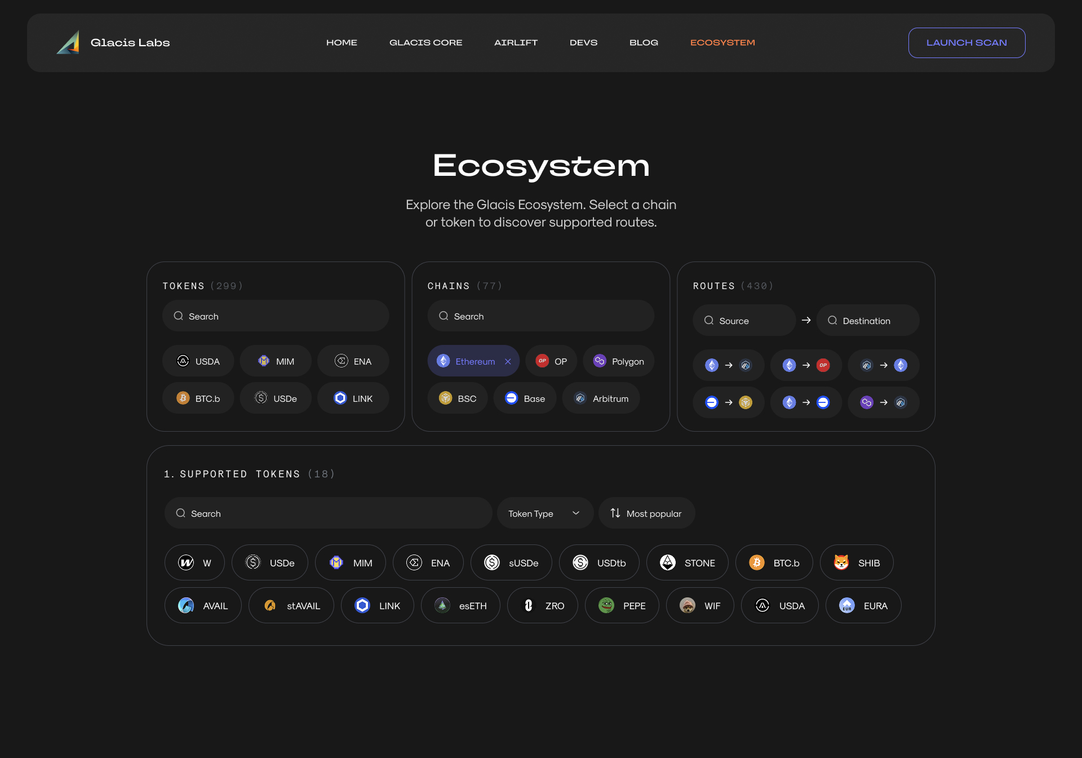Image resolution: width=1082 pixels, height=758 pixels.
Task: Toggle the Polygon chain filter
Action: tap(619, 361)
